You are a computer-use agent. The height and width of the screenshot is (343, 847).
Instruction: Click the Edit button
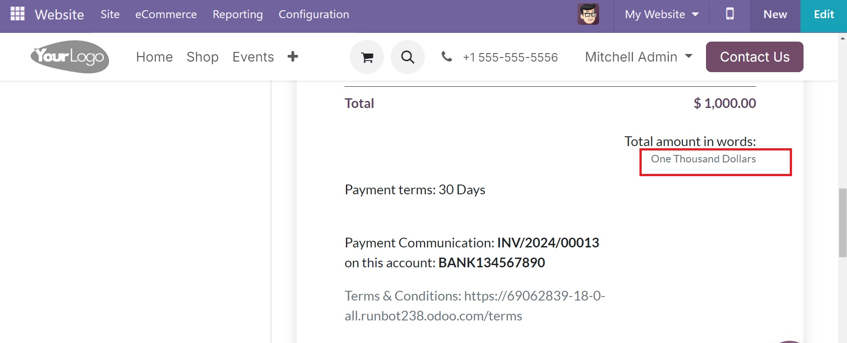(824, 14)
